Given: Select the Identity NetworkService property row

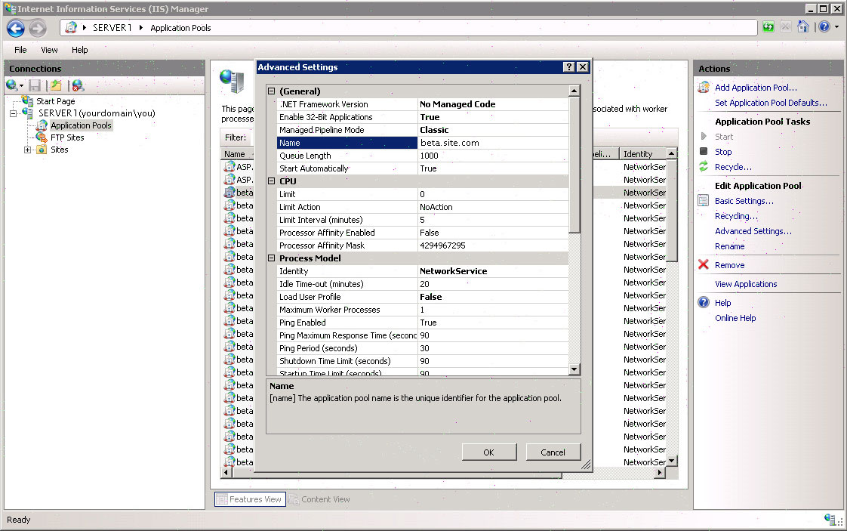Looking at the screenshot, I should [x=423, y=271].
